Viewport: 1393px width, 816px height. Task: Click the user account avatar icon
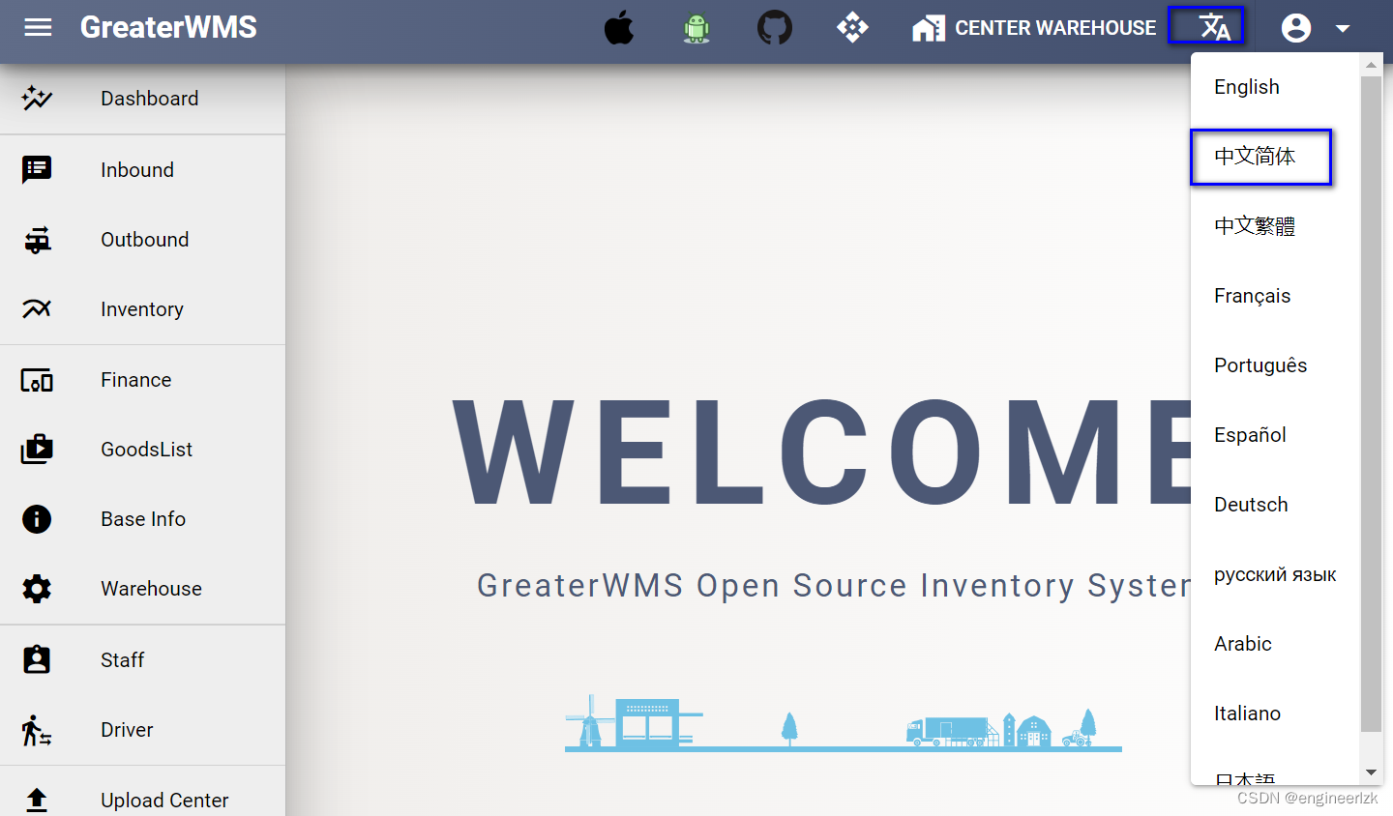[1296, 28]
